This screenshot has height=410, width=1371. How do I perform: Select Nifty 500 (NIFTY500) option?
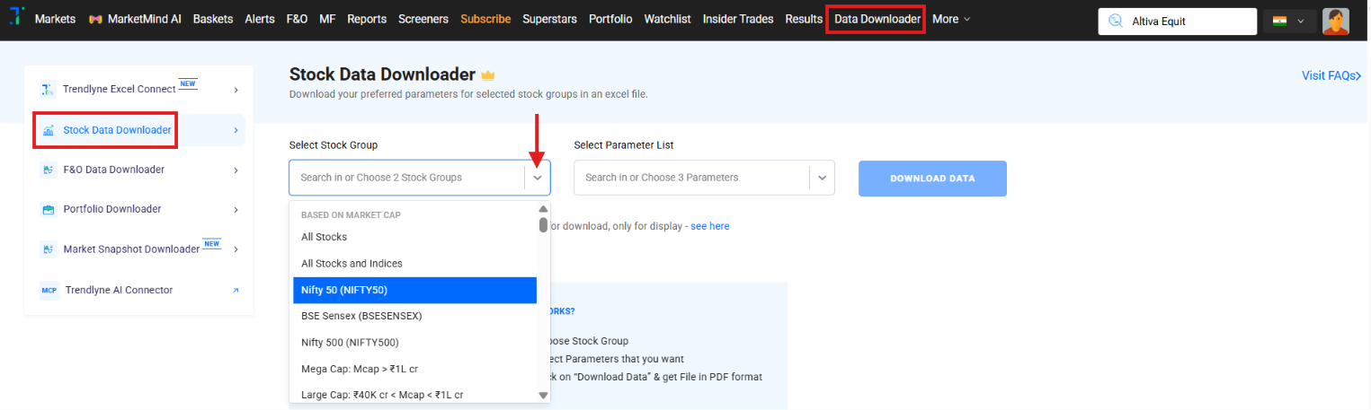(414, 342)
